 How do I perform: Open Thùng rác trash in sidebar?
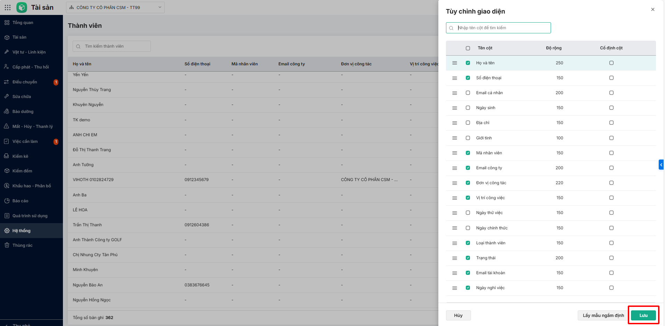pos(22,245)
